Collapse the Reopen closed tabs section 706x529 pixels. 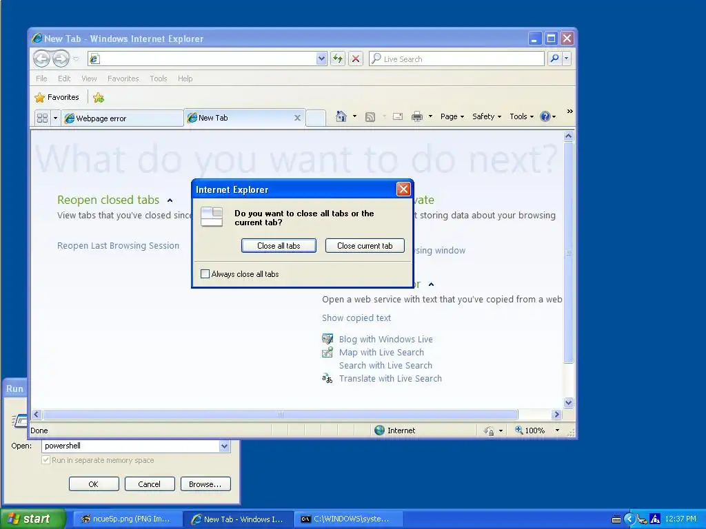[170, 200]
